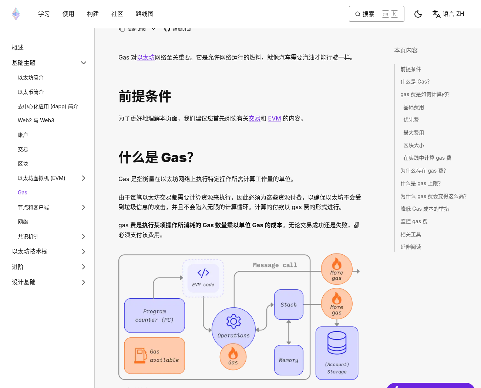Expand the 共识机制 chevron
The width and height of the screenshot is (481, 388).
[84, 236]
